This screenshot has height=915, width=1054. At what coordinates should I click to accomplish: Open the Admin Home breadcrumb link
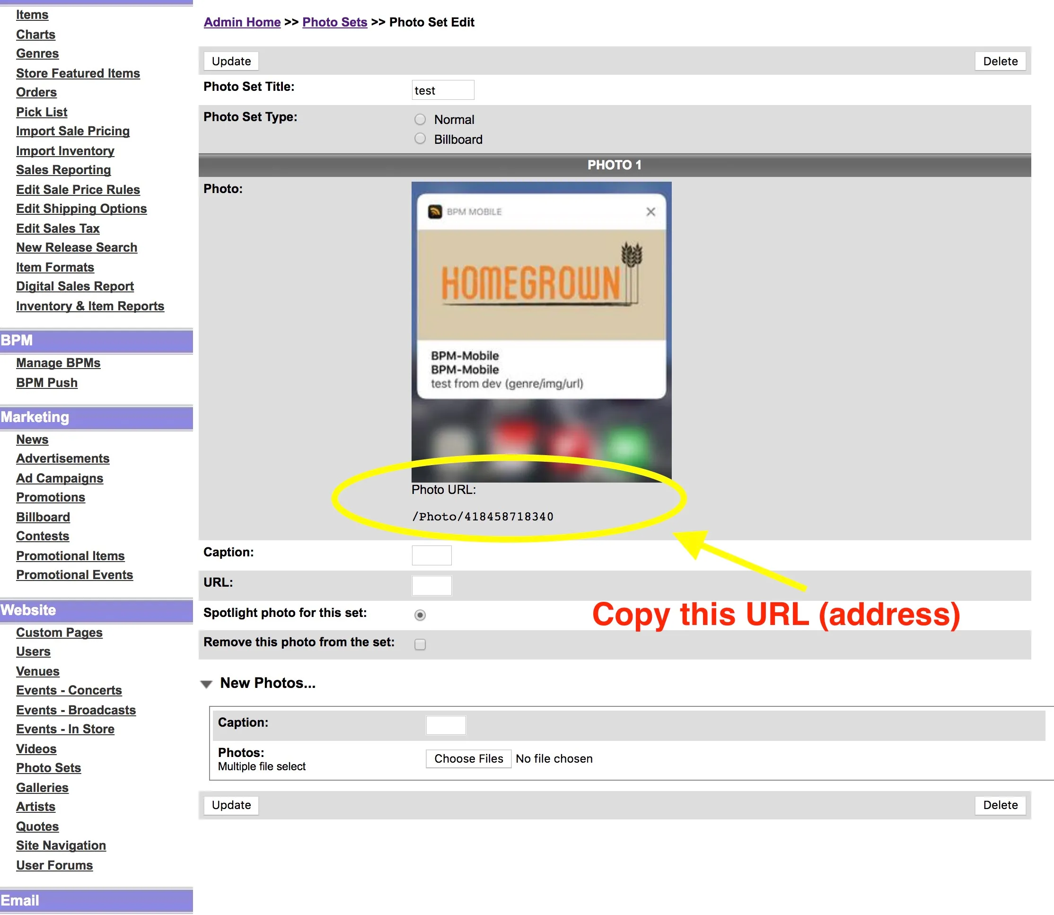(x=242, y=22)
